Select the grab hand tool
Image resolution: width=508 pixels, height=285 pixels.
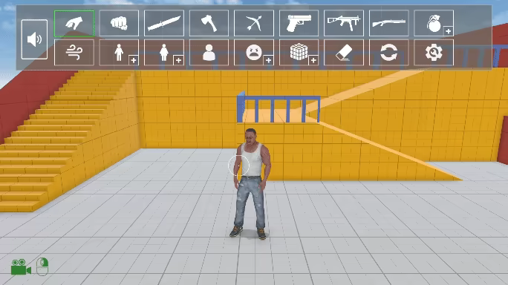74,23
